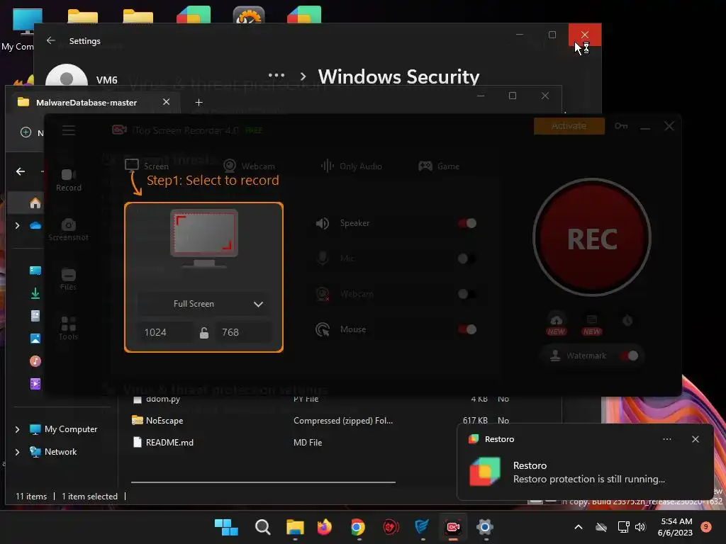Open Home in the Explorer sidebar
Viewport: 726px width, 544px height.
click(35, 203)
